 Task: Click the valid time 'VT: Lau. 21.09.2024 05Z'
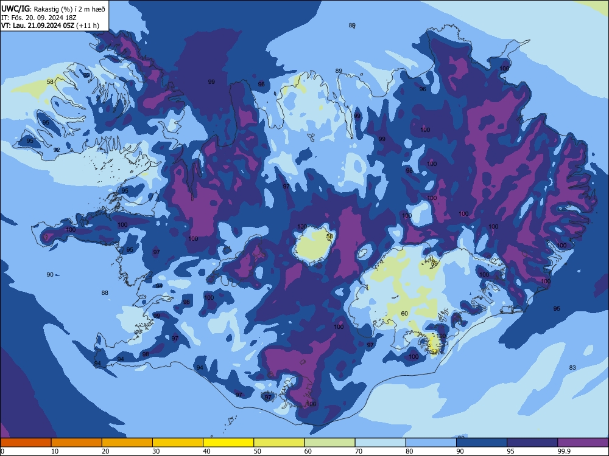coord(38,26)
